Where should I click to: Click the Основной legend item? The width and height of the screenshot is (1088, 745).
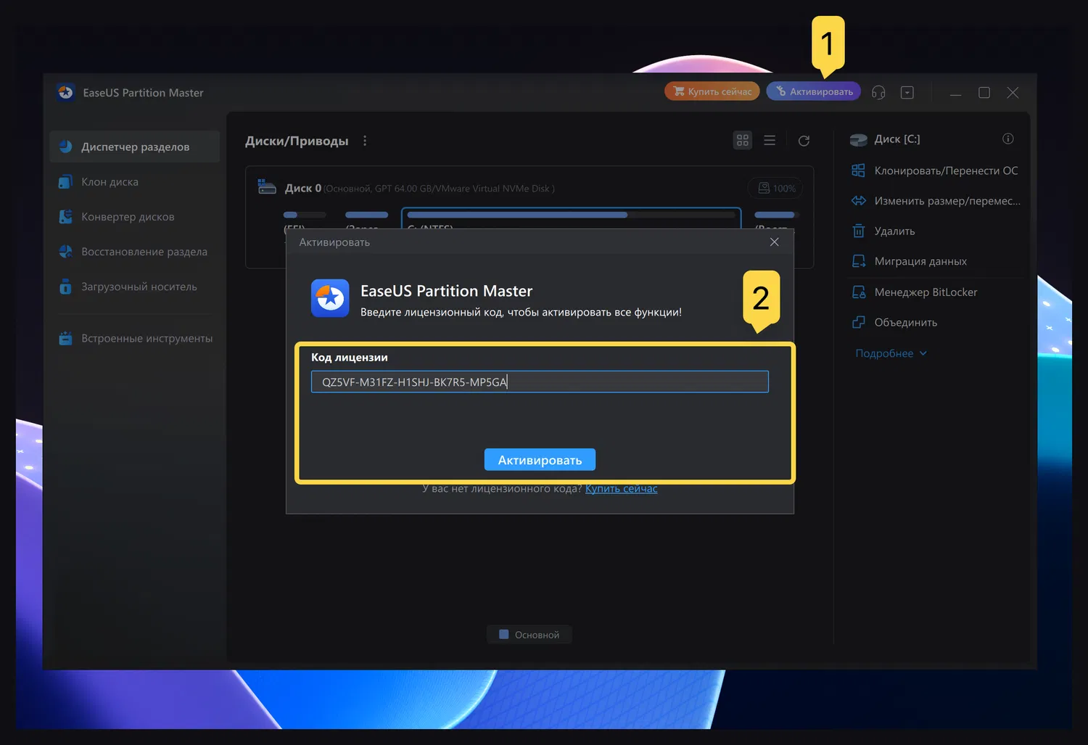(x=529, y=635)
